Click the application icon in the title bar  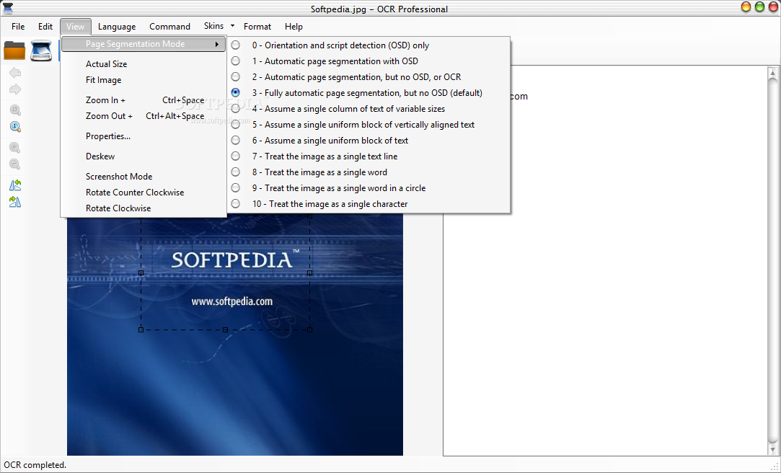[x=7, y=7]
